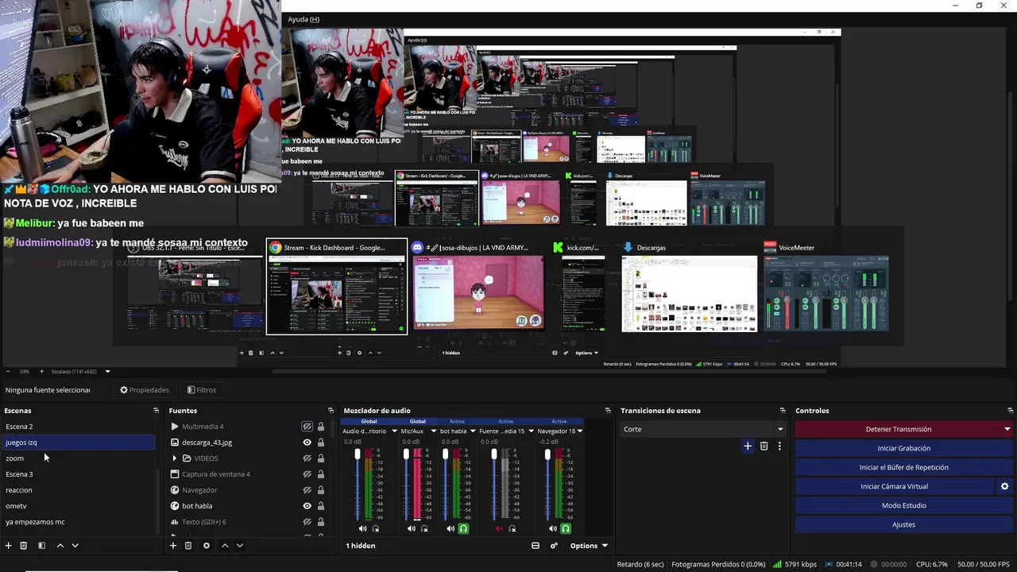The height and width of the screenshot is (572, 1017).
Task: Remove transition with trash icon
Action: coord(764,446)
